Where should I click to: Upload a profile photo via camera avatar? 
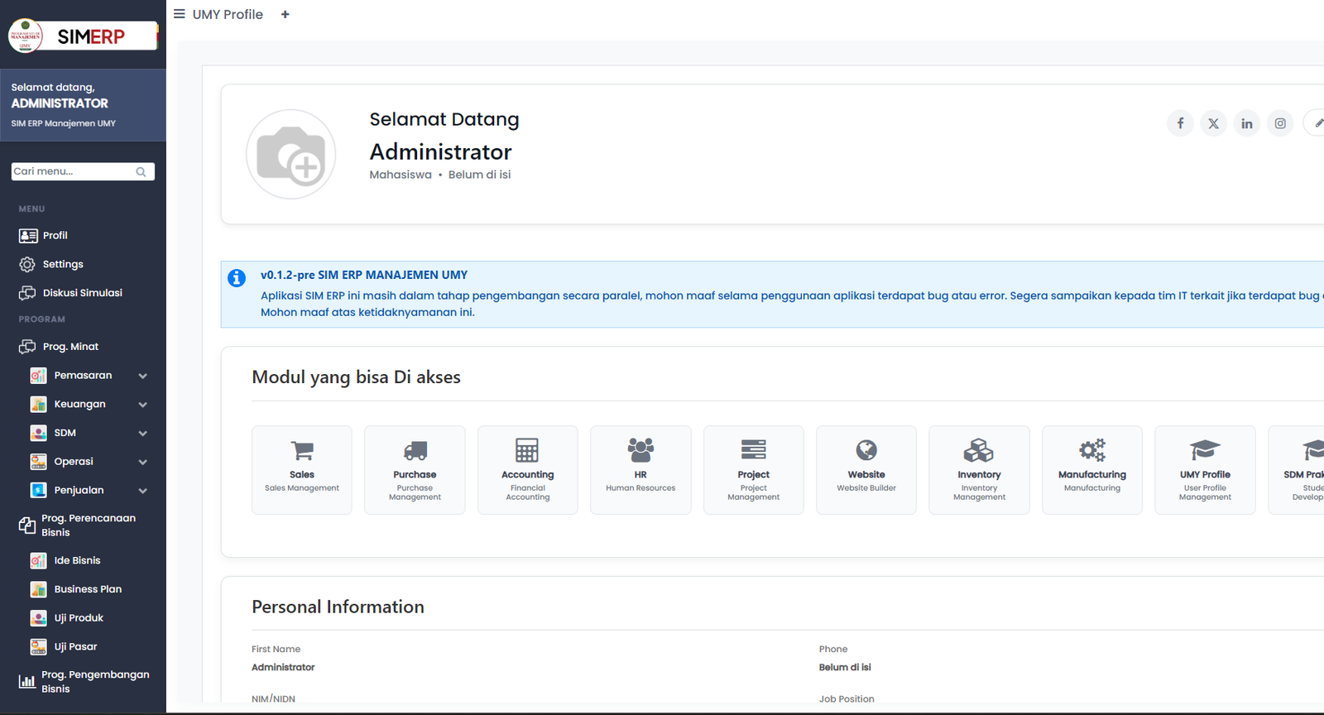[x=290, y=155]
